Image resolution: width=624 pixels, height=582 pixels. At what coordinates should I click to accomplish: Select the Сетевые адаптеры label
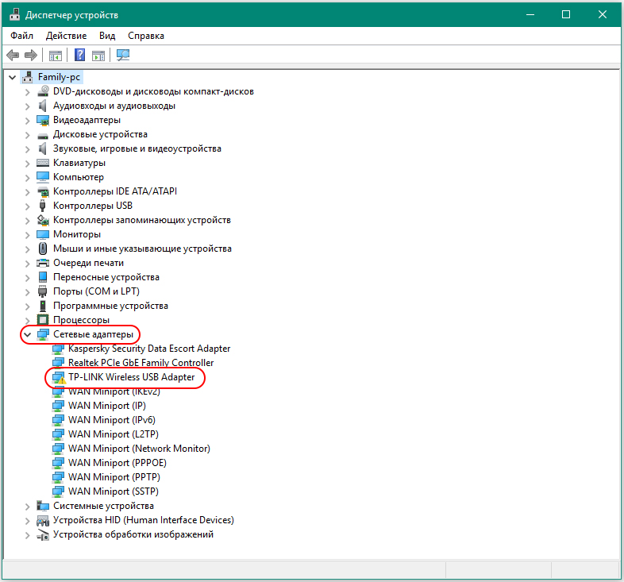(x=93, y=334)
